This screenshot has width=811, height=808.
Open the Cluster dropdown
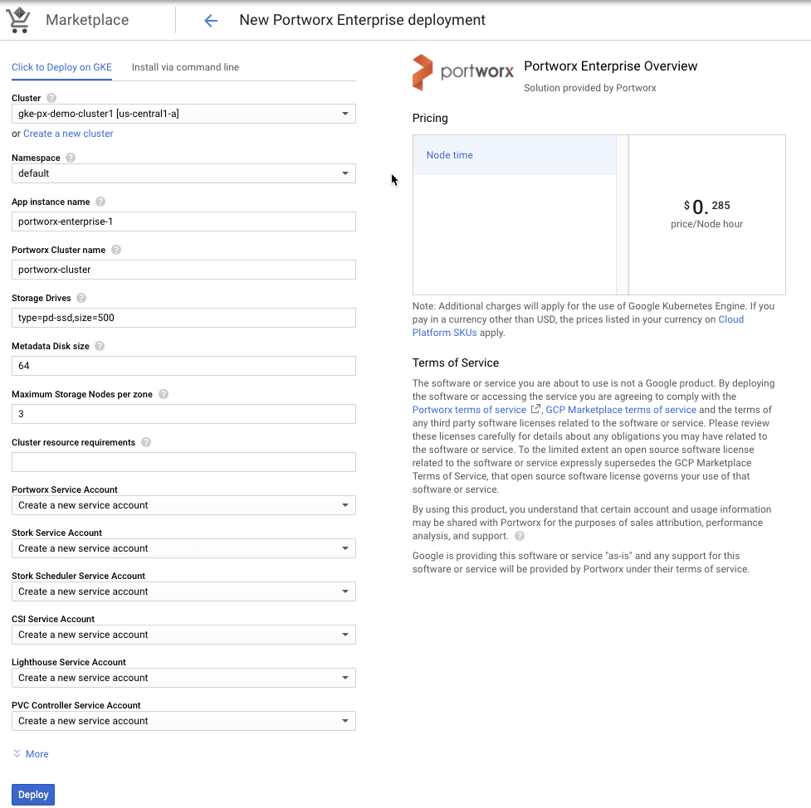click(x=183, y=114)
